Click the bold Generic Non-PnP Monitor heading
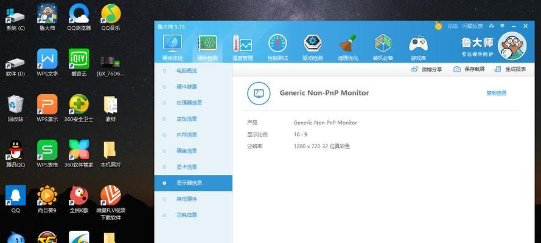 324,93
